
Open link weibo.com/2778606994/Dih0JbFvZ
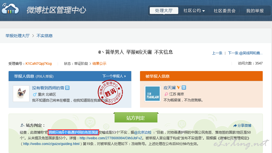pos(111,138)
